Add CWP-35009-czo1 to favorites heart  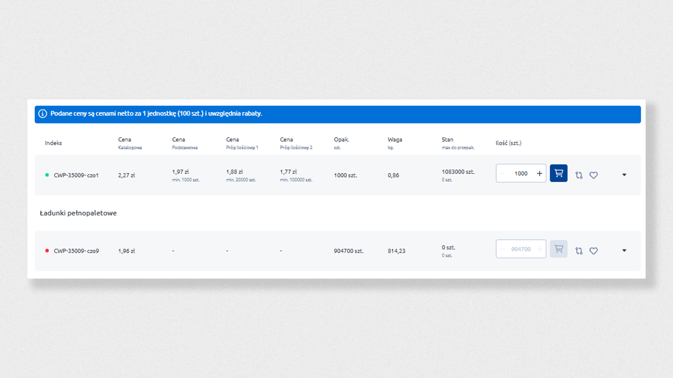[593, 175]
